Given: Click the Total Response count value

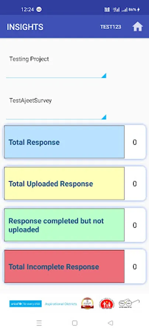Looking at the screenshot, I should (135, 142).
